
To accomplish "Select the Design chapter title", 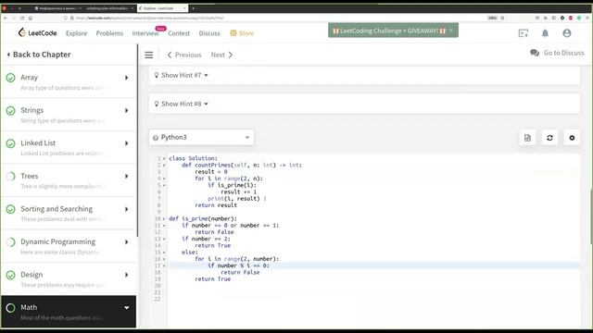I will 32,275.
